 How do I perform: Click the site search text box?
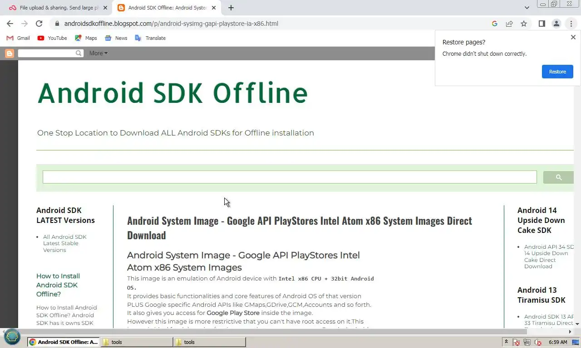(290, 177)
